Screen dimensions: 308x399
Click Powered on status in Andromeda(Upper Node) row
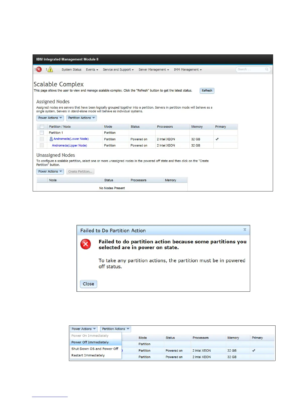(x=139, y=145)
